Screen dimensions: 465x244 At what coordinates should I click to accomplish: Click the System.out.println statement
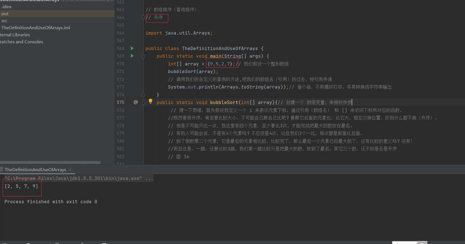pos(228,87)
